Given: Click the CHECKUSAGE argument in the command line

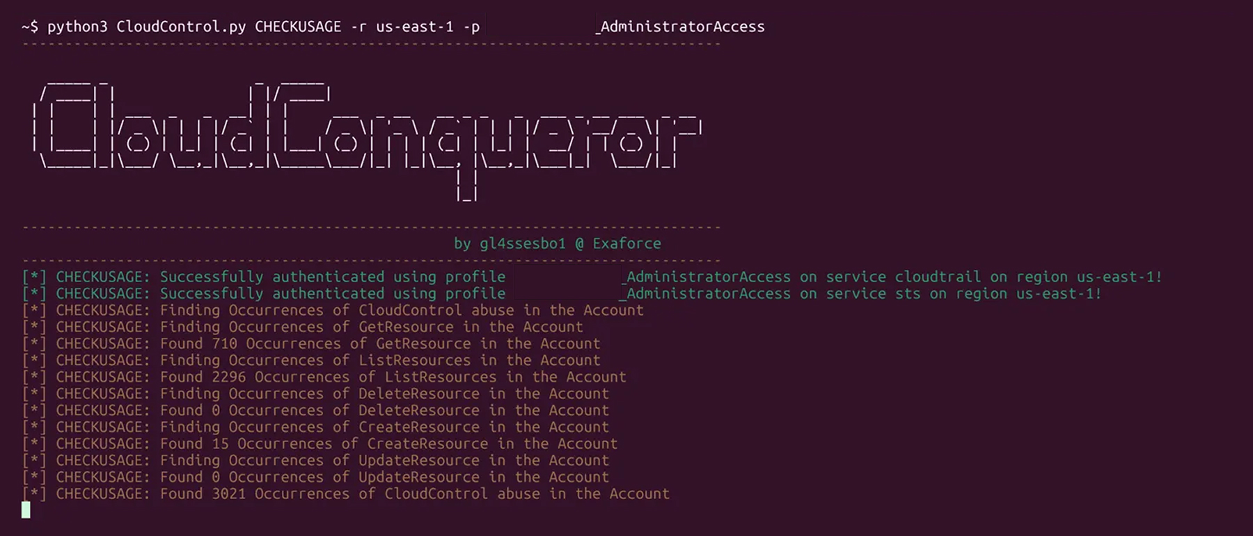Looking at the screenshot, I should 298,26.
